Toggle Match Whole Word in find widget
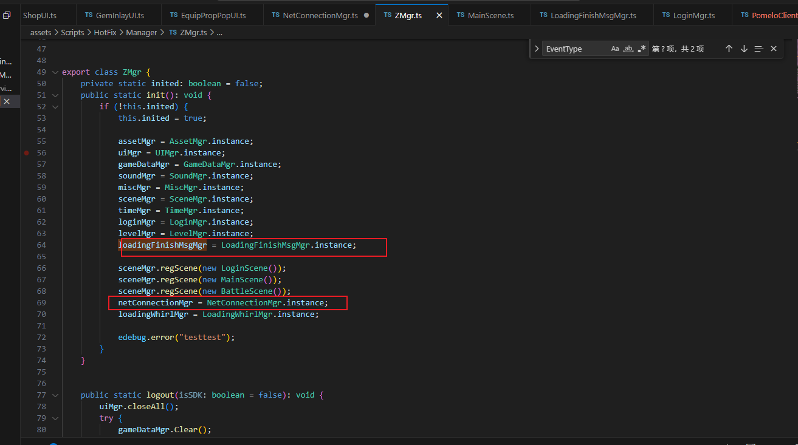Screen dimensions: 798x445 point(628,49)
